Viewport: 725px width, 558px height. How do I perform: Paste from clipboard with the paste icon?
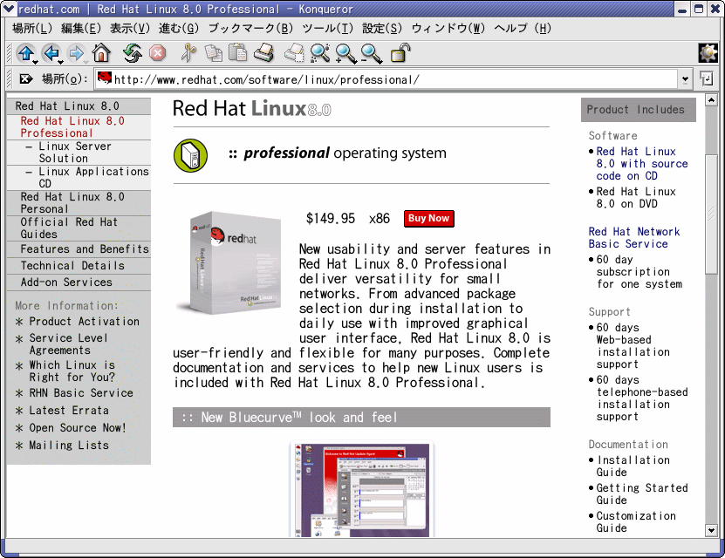click(x=238, y=52)
